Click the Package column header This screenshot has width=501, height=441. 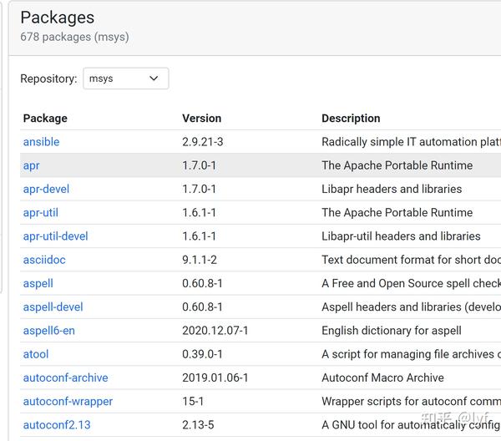pyautogui.click(x=45, y=119)
